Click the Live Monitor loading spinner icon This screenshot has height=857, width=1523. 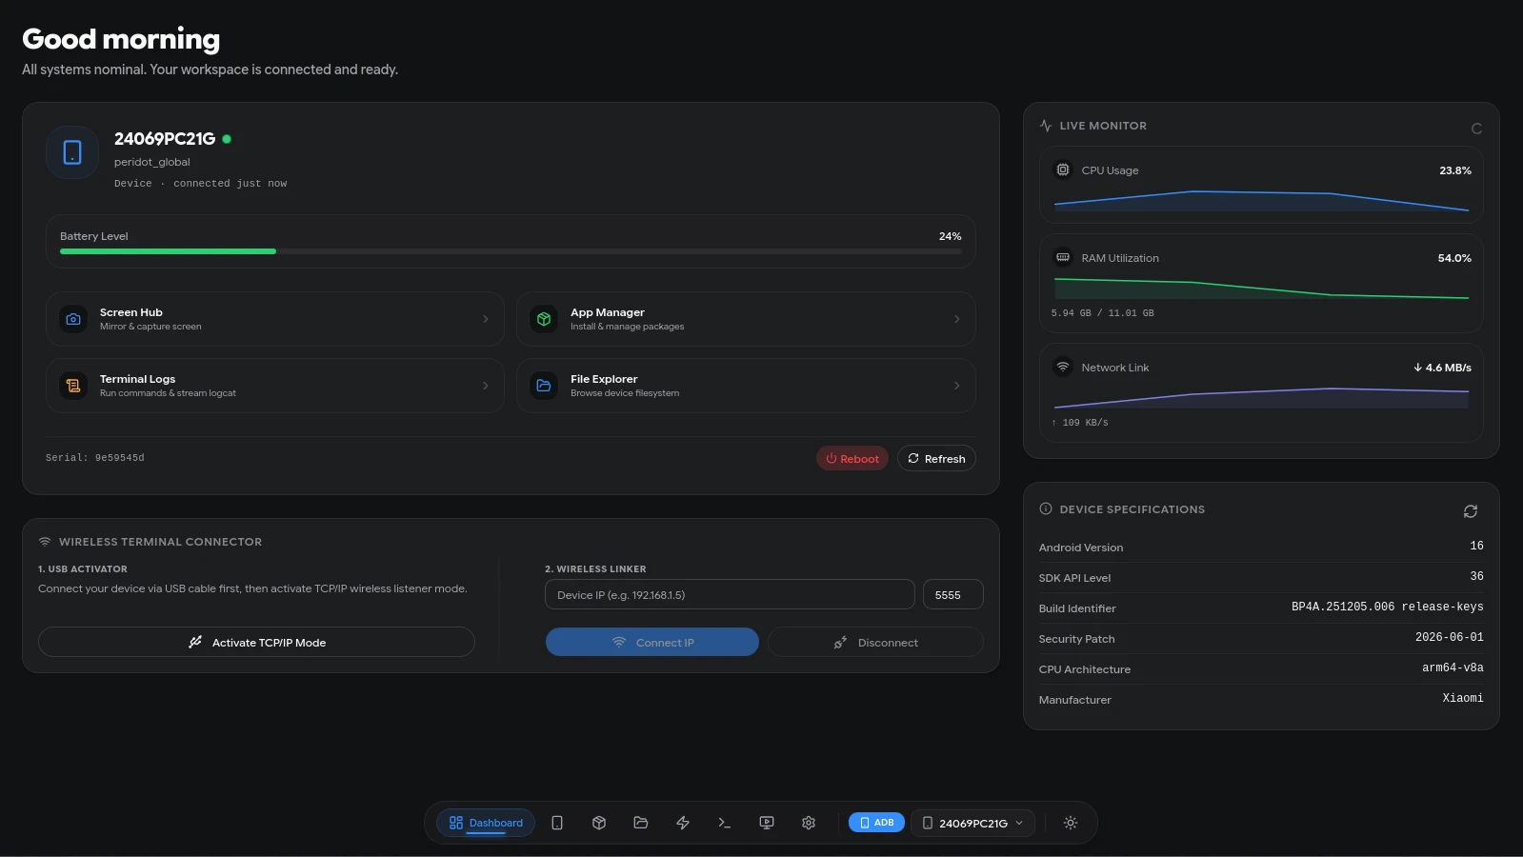click(x=1476, y=129)
